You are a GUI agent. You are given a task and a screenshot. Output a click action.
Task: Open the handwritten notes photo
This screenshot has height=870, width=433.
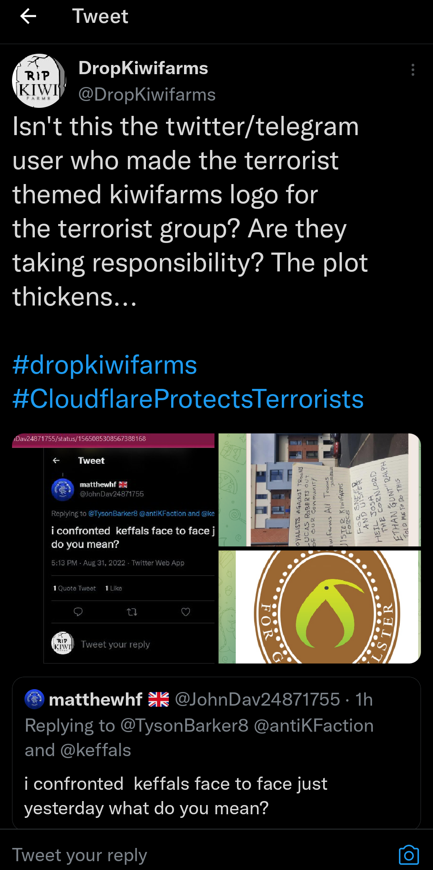coord(320,490)
